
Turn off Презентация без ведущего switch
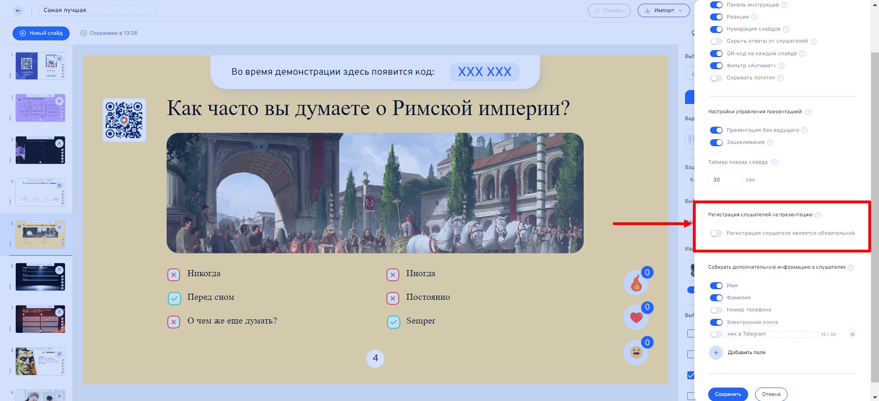717,130
